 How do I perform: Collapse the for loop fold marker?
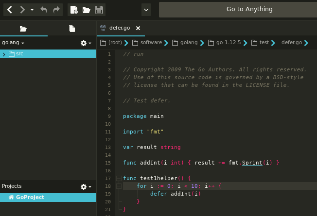119,186
